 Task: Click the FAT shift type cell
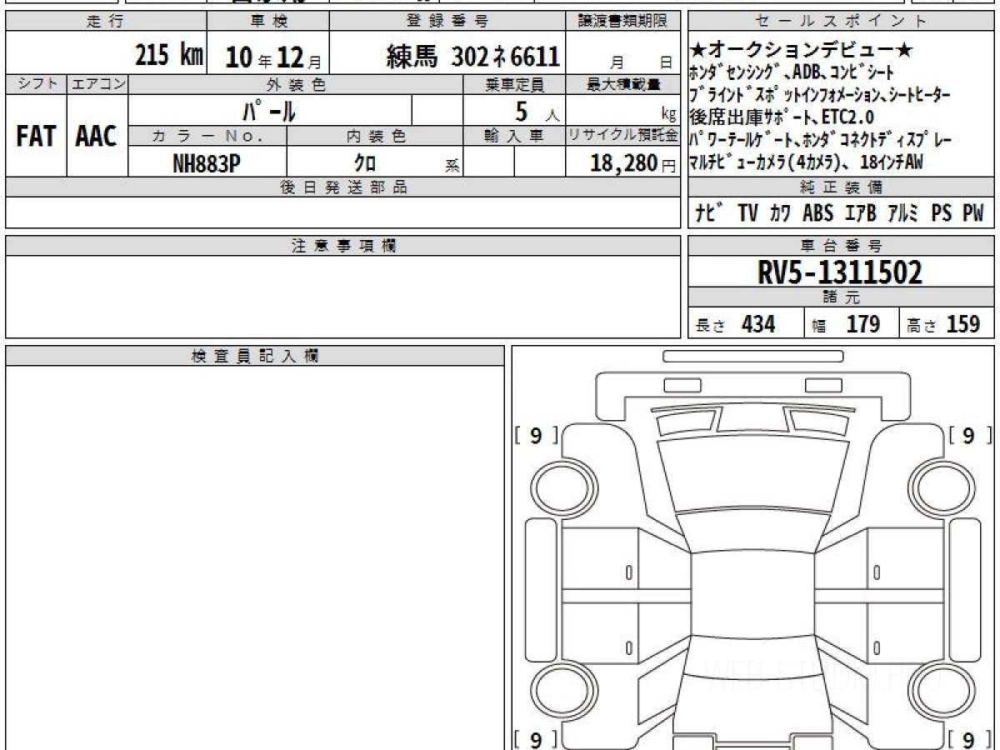36,136
